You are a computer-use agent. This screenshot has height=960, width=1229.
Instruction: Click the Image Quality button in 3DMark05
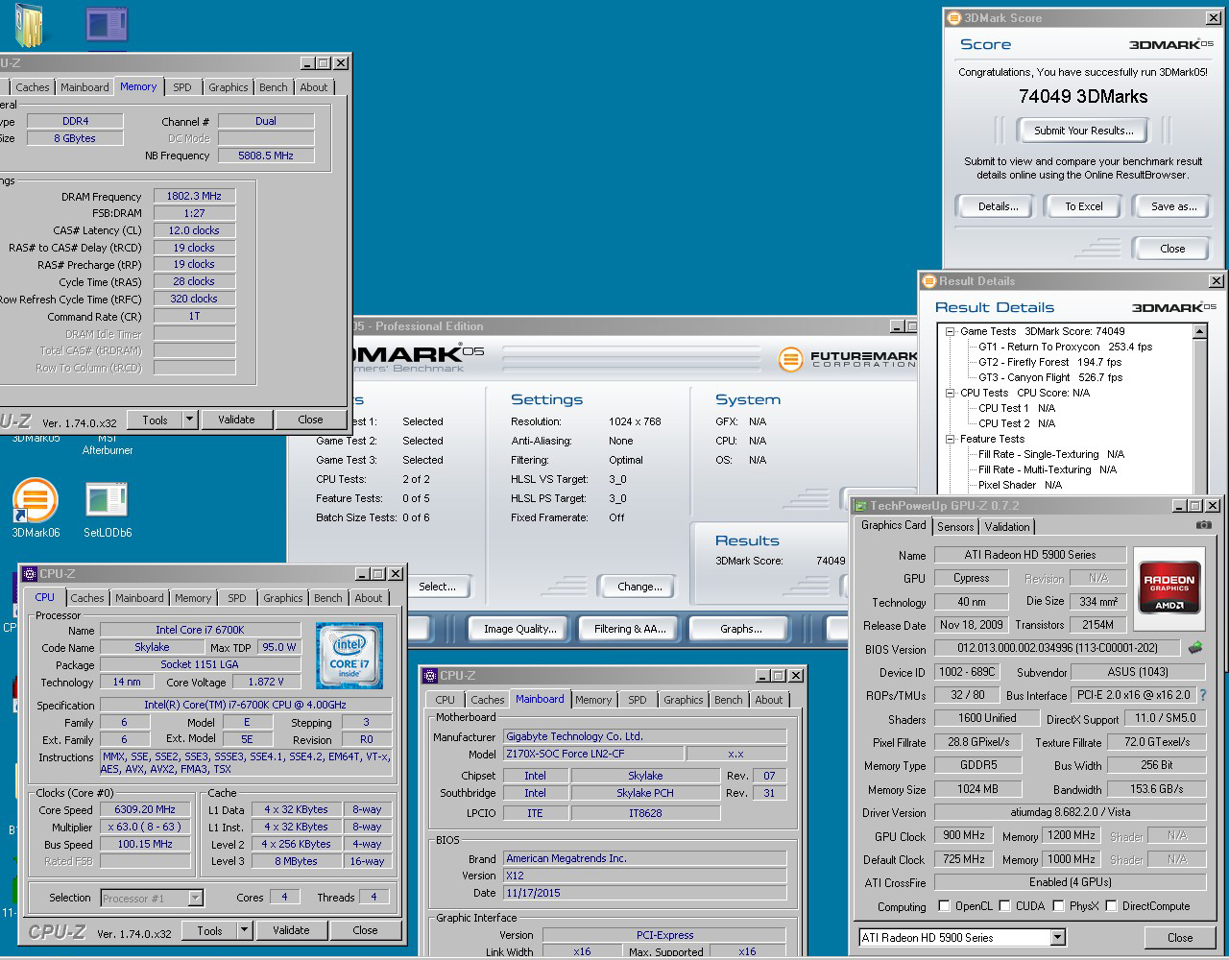[x=519, y=629]
